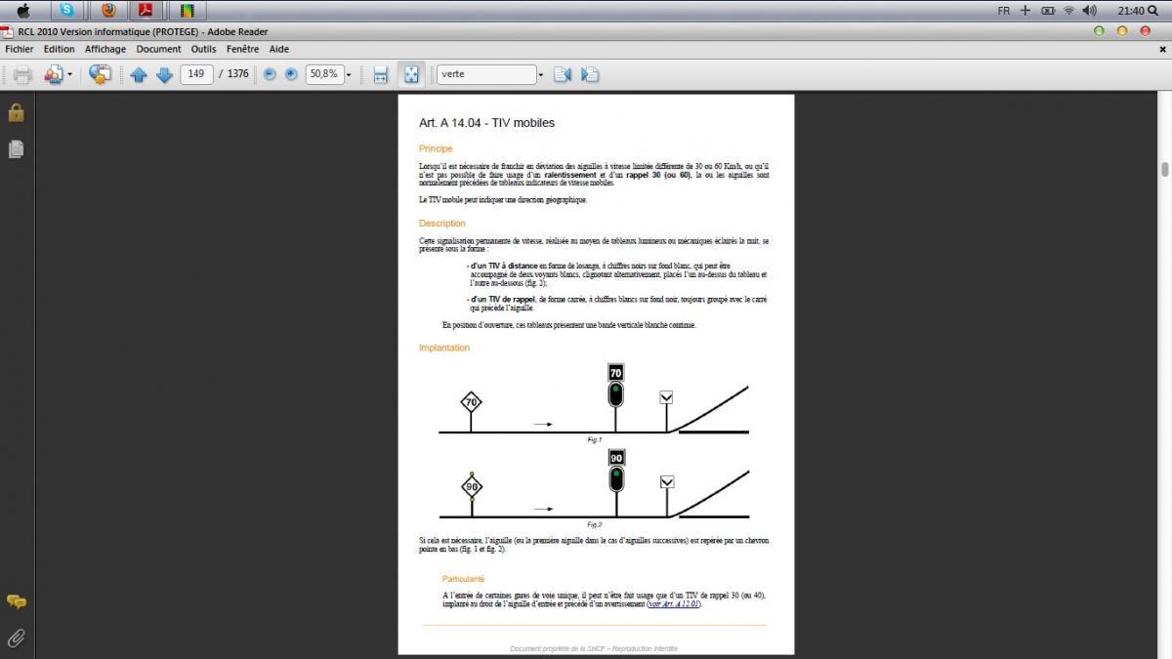The width and height of the screenshot is (1172, 659).
Task: Open the Comments panel in sidebar
Action: (x=16, y=601)
